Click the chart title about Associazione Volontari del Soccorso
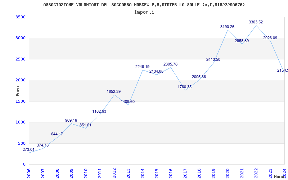This screenshot has height=180, width=288. [x=144, y=5]
